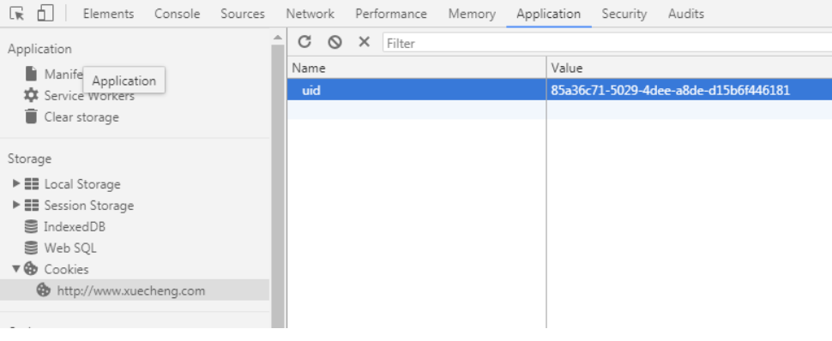Clear all cookies with circle-slash icon
The width and height of the screenshot is (832, 341).
point(335,42)
